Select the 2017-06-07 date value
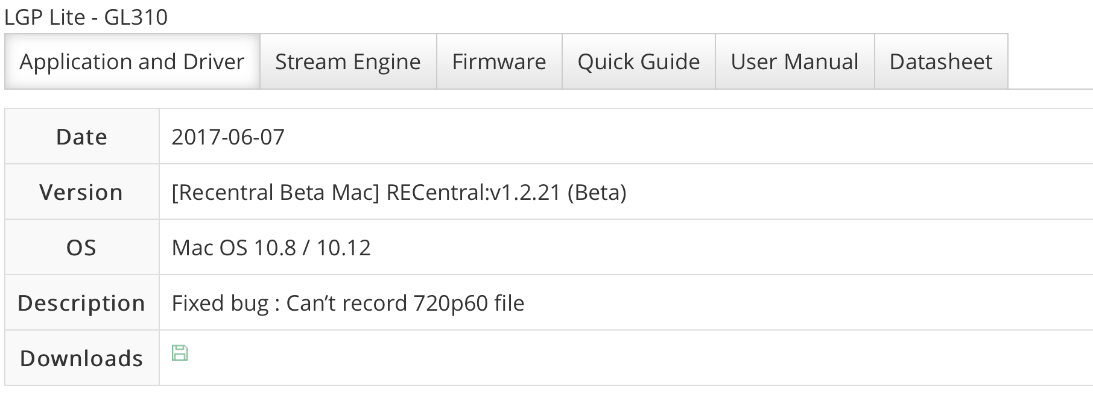This screenshot has height=401, width=1093. (228, 137)
